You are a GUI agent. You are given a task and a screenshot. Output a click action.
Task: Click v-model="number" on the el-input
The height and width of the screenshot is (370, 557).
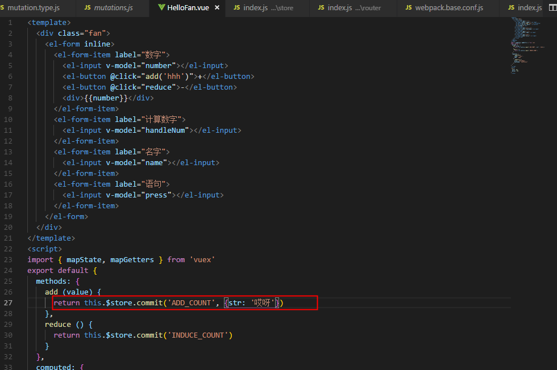pyautogui.click(x=141, y=66)
